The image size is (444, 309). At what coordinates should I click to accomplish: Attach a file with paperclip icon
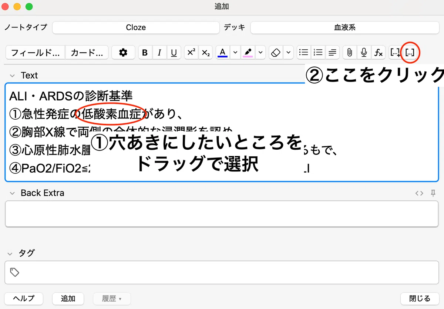coord(349,53)
